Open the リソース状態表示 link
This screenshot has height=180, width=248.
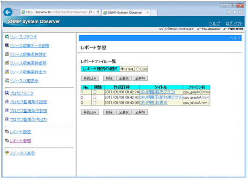tap(24, 81)
